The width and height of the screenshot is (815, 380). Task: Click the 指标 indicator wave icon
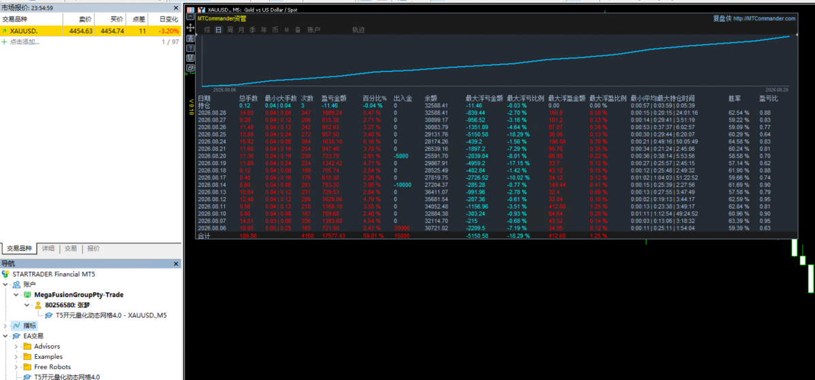click(x=16, y=326)
